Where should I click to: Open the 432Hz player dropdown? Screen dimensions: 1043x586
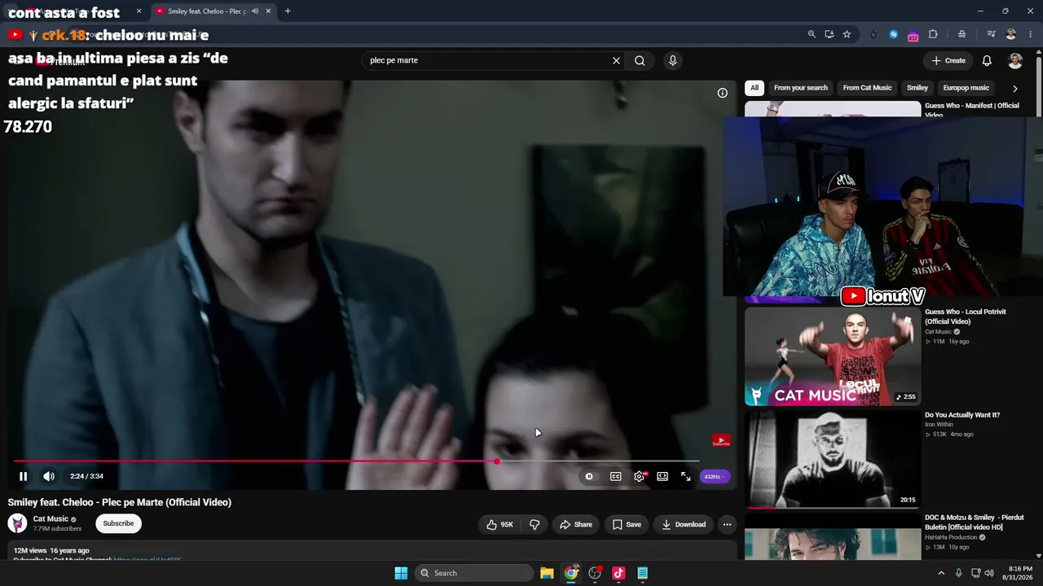(715, 477)
